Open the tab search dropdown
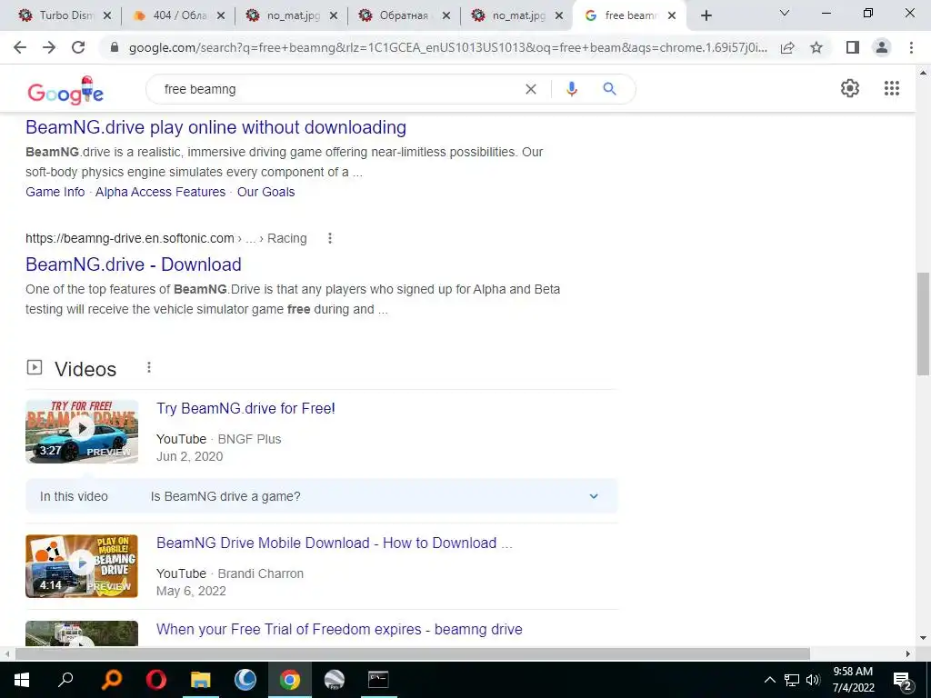The height and width of the screenshot is (698, 931). pyautogui.click(x=785, y=13)
